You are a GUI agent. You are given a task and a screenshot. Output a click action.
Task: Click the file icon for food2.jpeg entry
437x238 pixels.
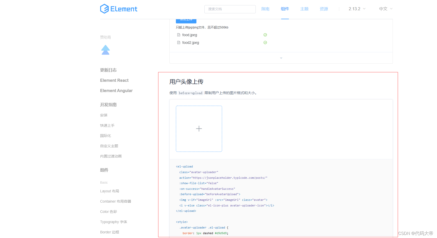[178, 43]
